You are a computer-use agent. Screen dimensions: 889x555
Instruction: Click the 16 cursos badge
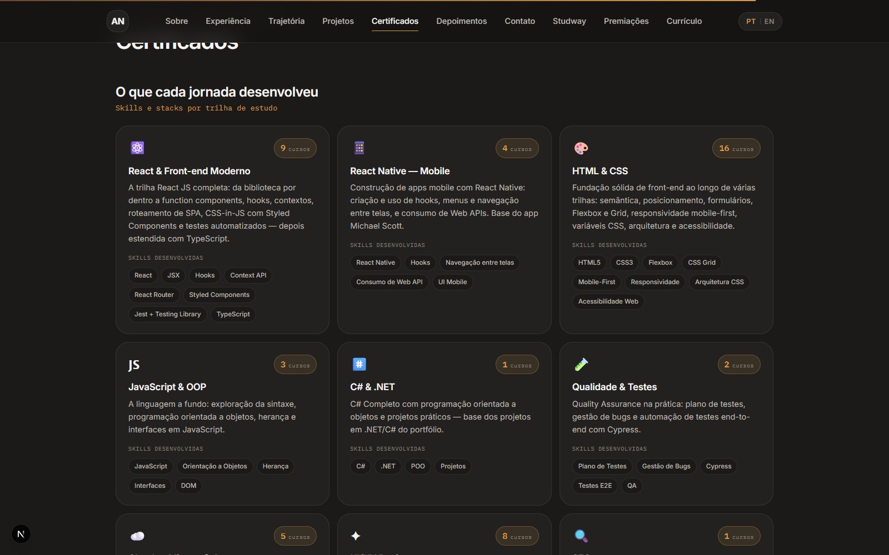pos(736,148)
